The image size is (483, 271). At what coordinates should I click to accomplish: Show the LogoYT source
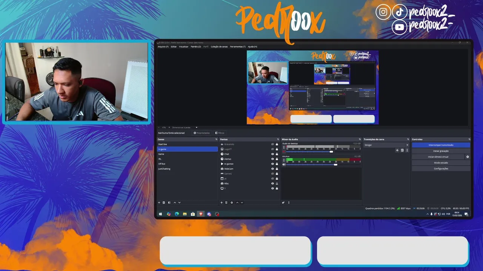click(272, 149)
